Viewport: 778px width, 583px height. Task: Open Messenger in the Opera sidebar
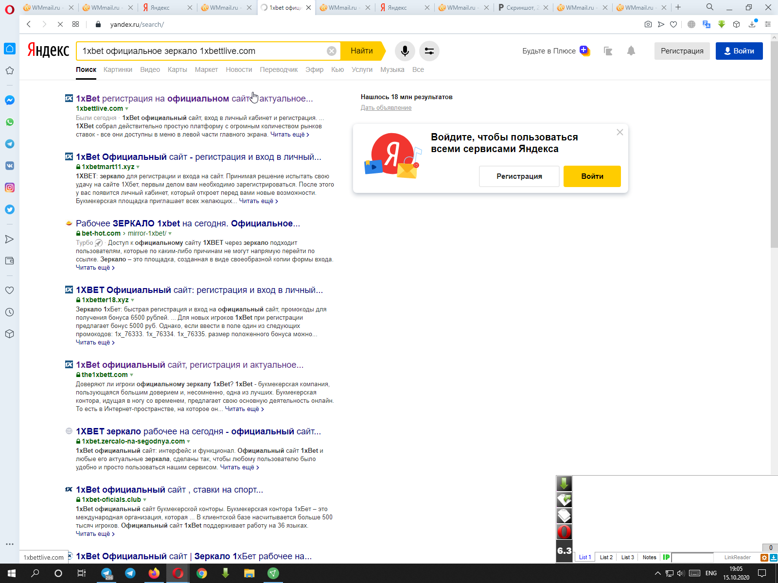10,100
